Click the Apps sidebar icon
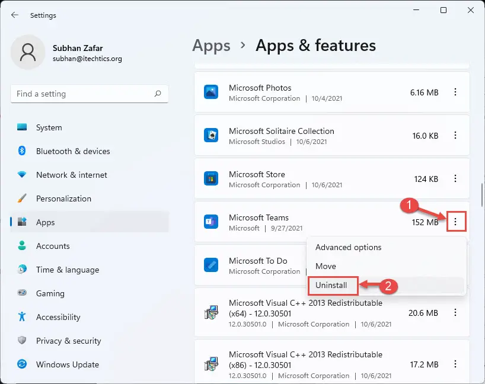This screenshot has height=384, width=485. point(22,222)
